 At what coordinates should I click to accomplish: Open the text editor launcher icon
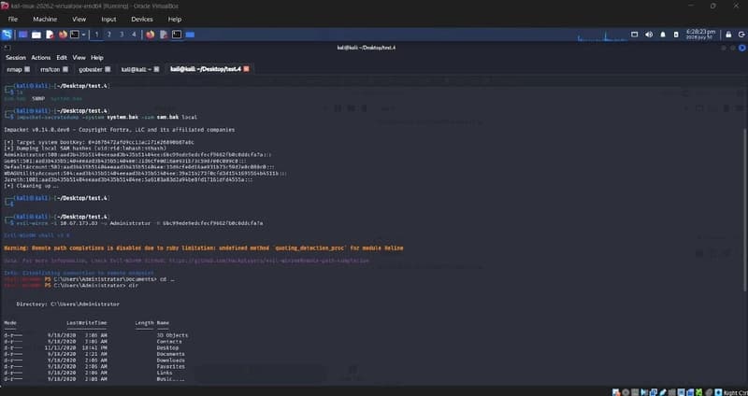tap(50, 35)
